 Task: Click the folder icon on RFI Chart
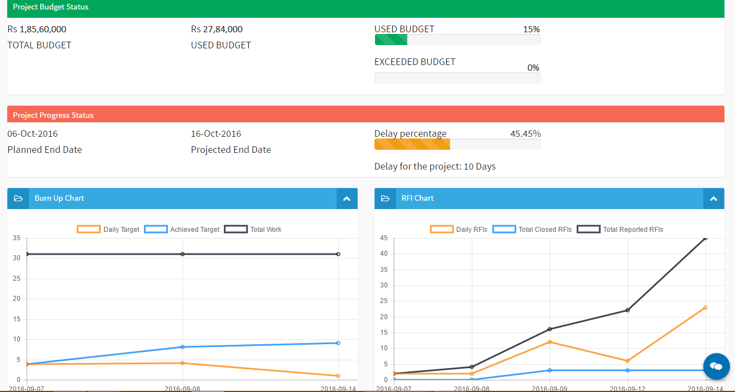tap(385, 199)
